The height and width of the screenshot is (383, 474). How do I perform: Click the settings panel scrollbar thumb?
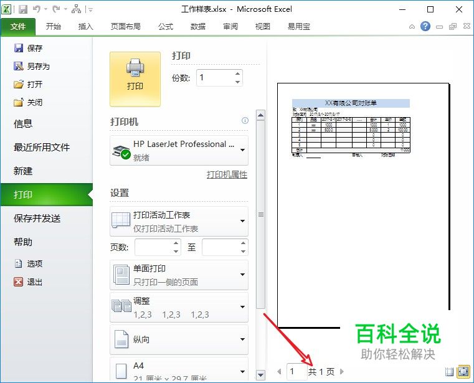click(x=260, y=215)
